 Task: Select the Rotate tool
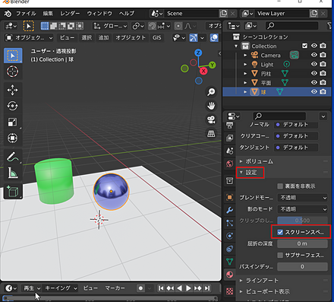click(12, 106)
